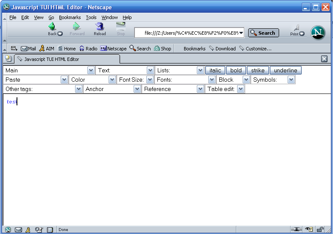Open the Symbols: dropdown
This screenshot has height=234, width=333.
click(291, 80)
